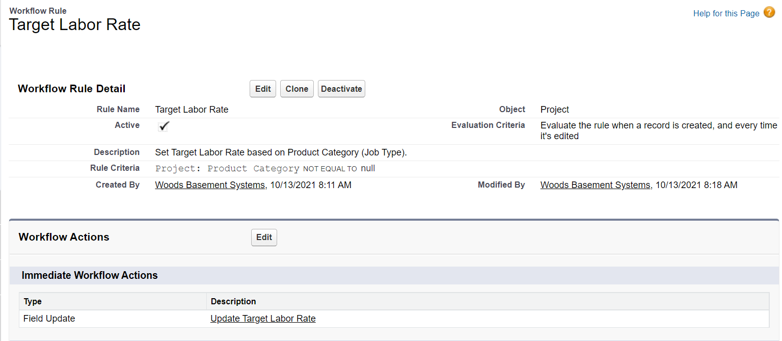Click the Description field label in rule detail
782x341 pixels.
117,152
